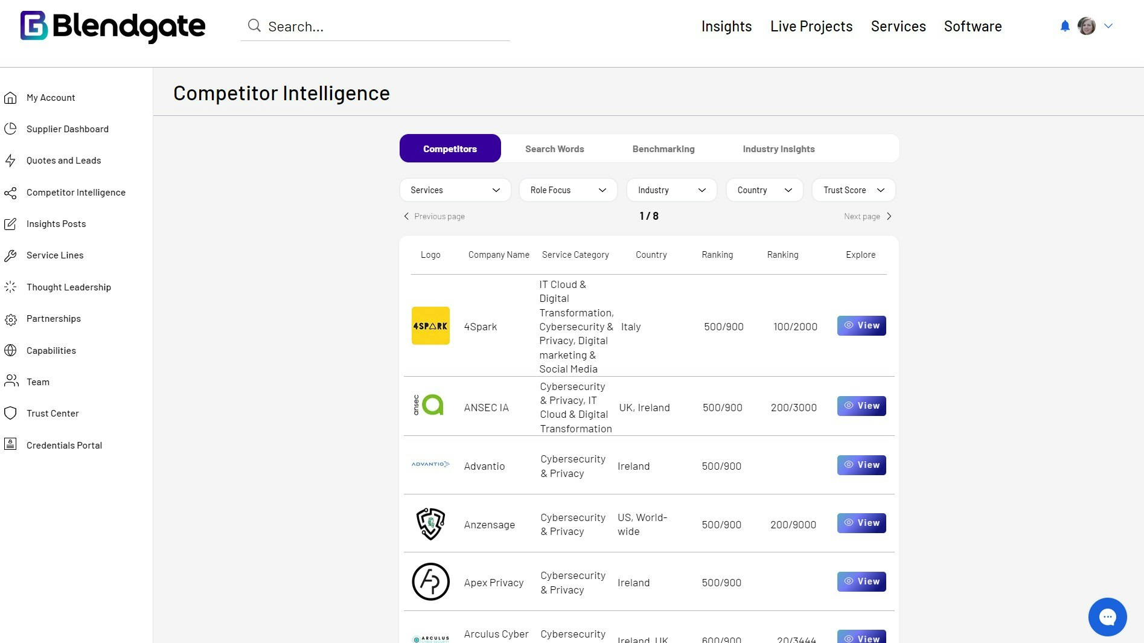
Task: Click the Apex Privacy circular logo
Action: (430, 581)
